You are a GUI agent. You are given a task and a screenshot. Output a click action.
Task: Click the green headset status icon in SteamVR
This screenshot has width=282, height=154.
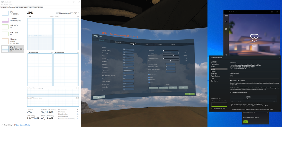click(246, 122)
